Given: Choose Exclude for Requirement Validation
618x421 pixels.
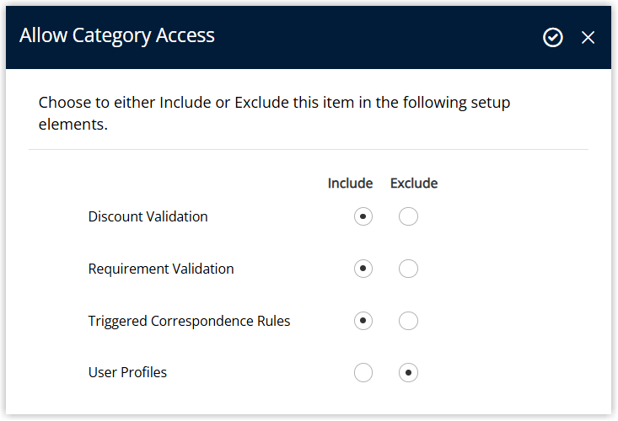Looking at the screenshot, I should tap(408, 269).
